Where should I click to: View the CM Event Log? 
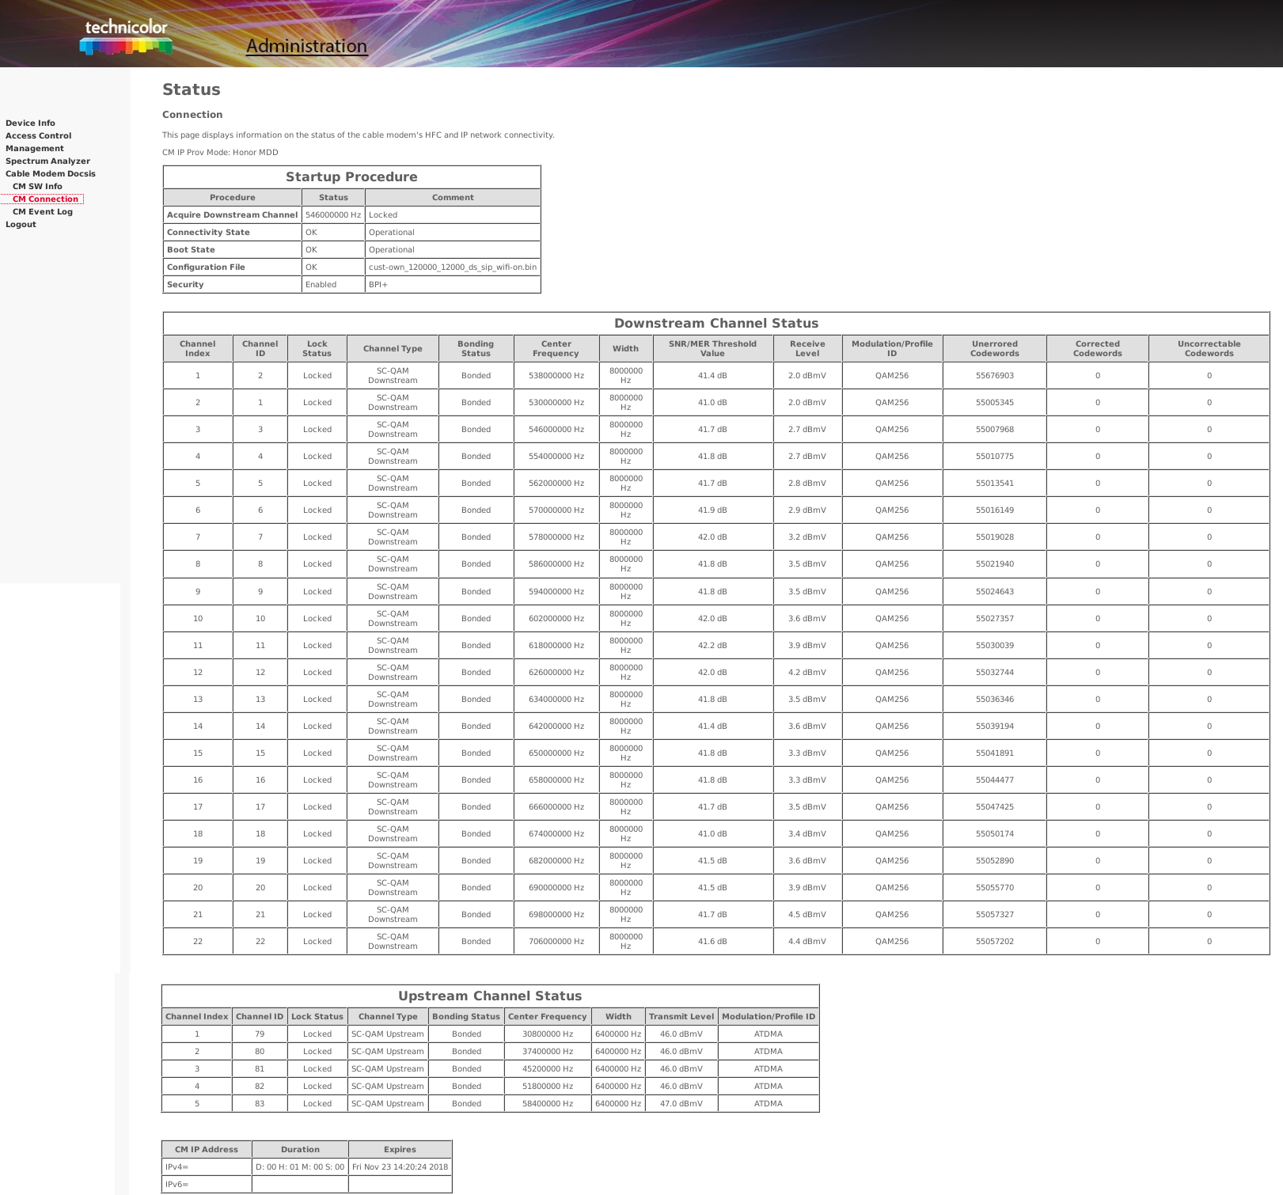click(x=43, y=212)
